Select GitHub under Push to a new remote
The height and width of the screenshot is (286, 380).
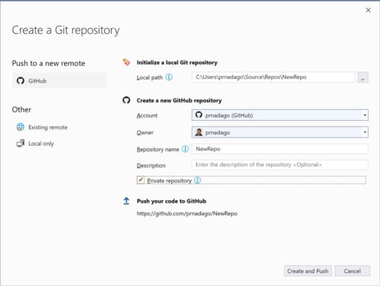[59, 81]
